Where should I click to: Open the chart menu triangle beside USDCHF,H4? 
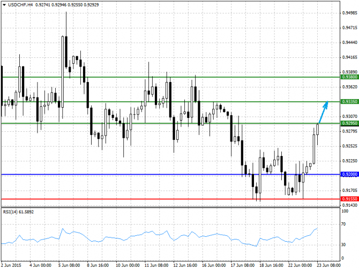click(4, 5)
